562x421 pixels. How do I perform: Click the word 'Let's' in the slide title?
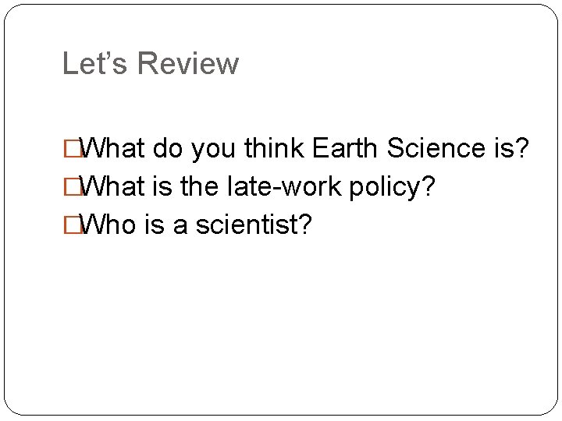tap(94, 63)
